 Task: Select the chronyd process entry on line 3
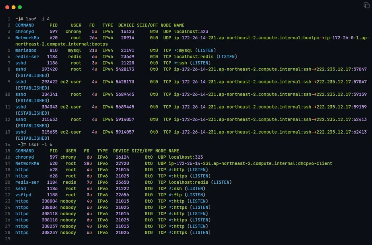click(24, 31)
